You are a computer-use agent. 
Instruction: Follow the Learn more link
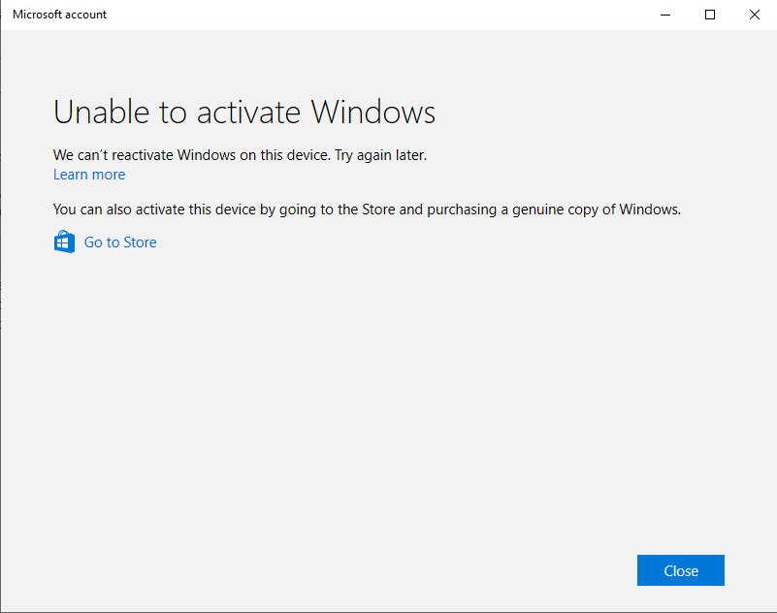coord(89,175)
